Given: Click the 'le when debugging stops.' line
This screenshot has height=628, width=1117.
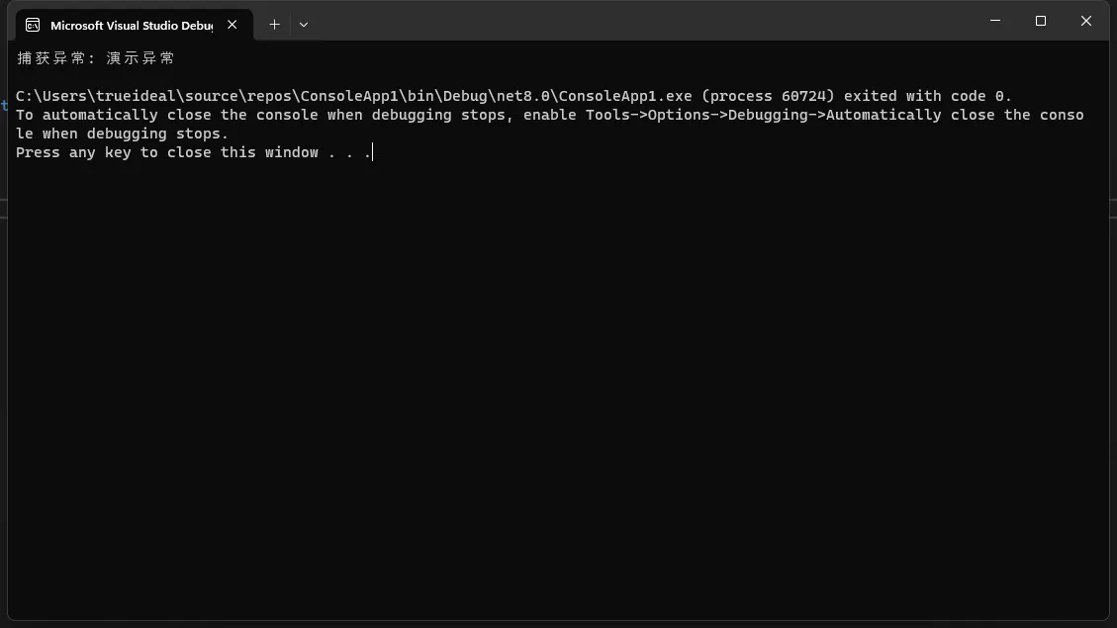Looking at the screenshot, I should [x=122, y=134].
